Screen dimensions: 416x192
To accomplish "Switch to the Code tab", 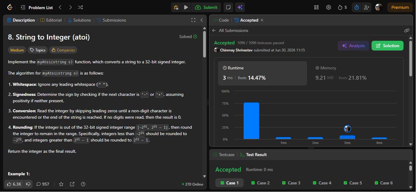I will (x=221, y=20).
